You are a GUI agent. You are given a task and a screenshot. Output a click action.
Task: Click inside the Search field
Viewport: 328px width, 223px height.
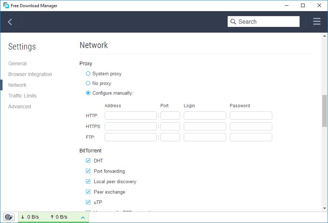tap(264, 22)
